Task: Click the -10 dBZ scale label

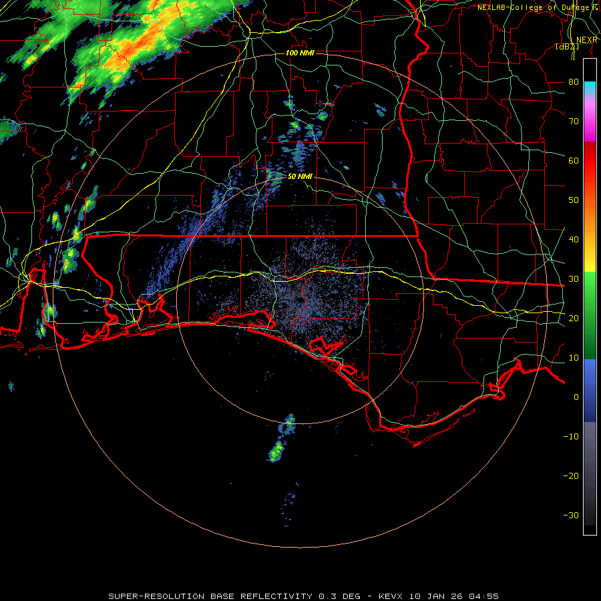Action: (x=571, y=437)
